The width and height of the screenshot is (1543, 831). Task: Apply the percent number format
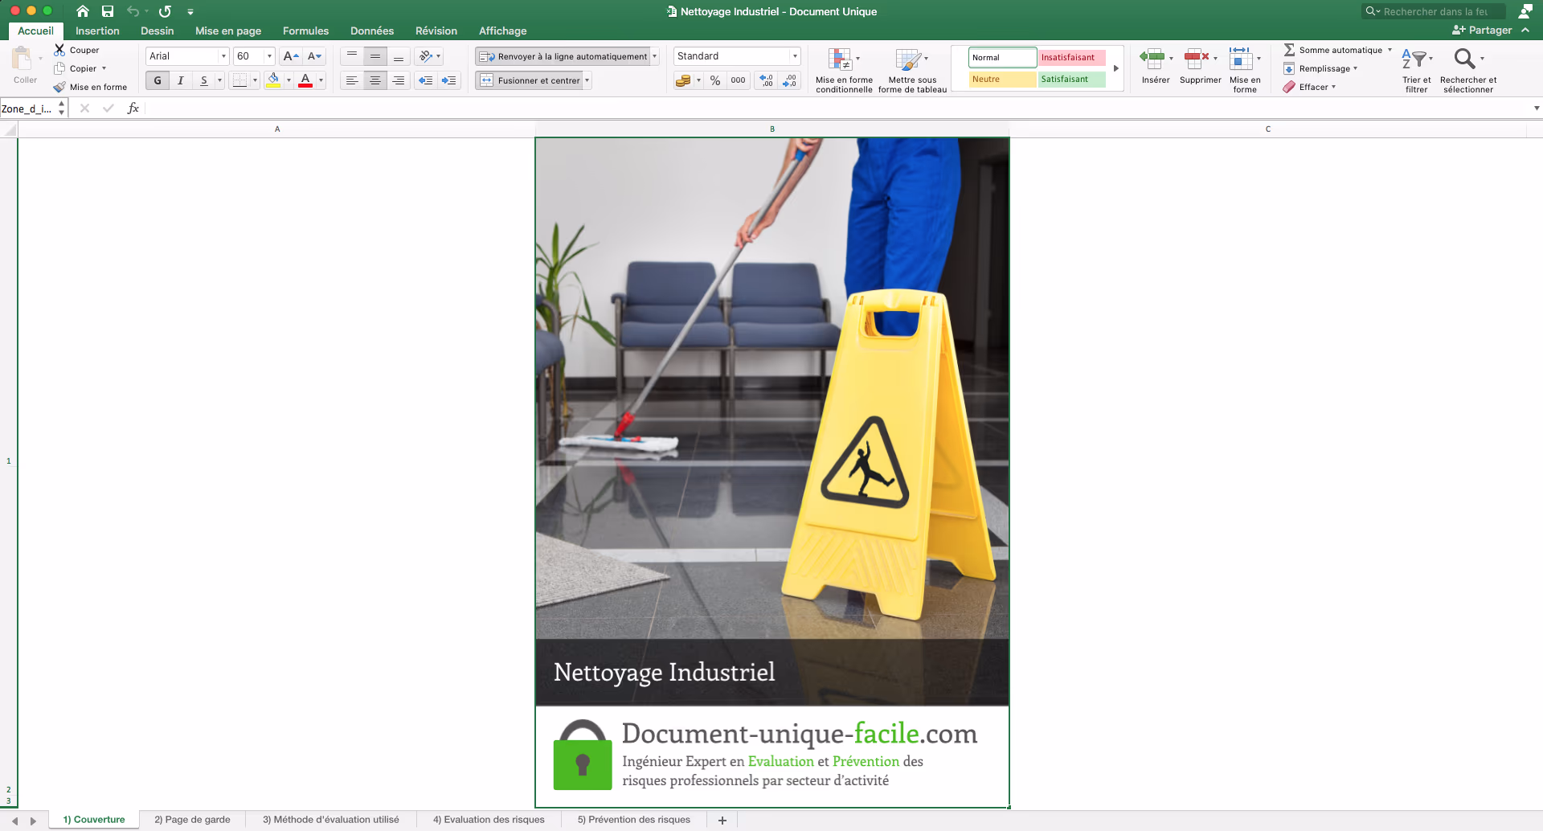click(715, 80)
